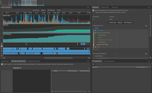
Task: Click the keyboard events row icon below the pointer
Action: (2, 46)
